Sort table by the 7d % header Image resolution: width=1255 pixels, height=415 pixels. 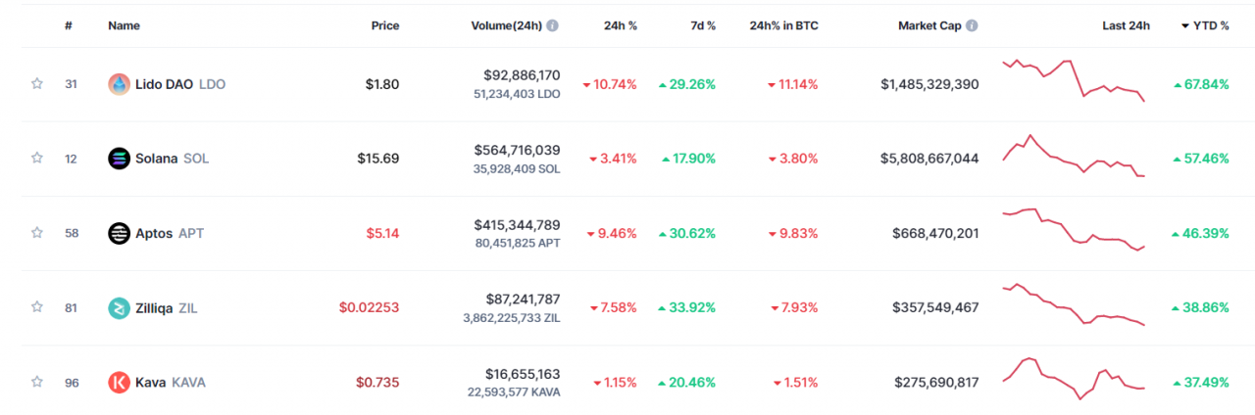702,25
